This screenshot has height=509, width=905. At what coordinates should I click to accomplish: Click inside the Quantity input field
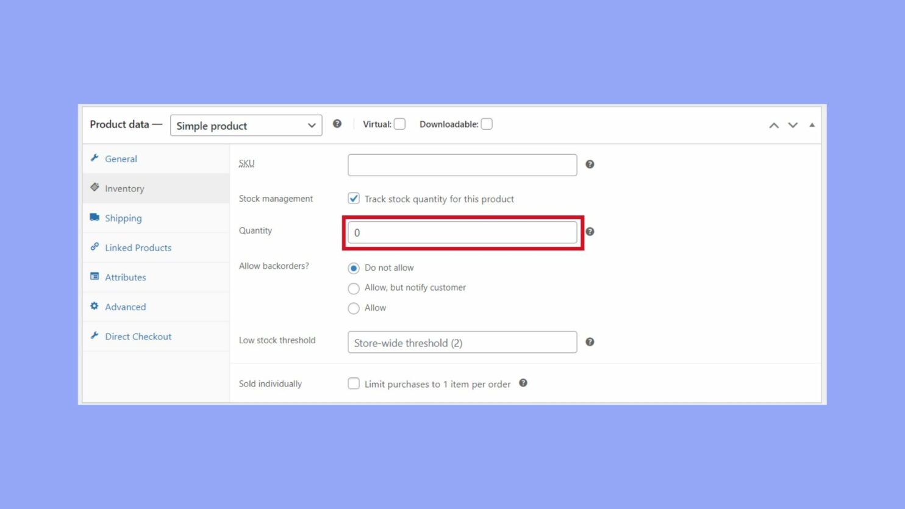click(462, 232)
